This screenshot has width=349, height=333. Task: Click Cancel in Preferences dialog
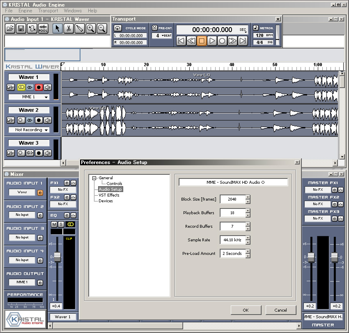(x=281, y=310)
